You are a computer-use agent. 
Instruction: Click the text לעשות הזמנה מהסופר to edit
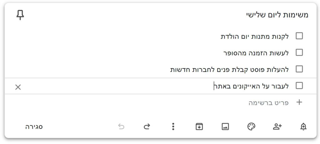[x=256, y=53]
